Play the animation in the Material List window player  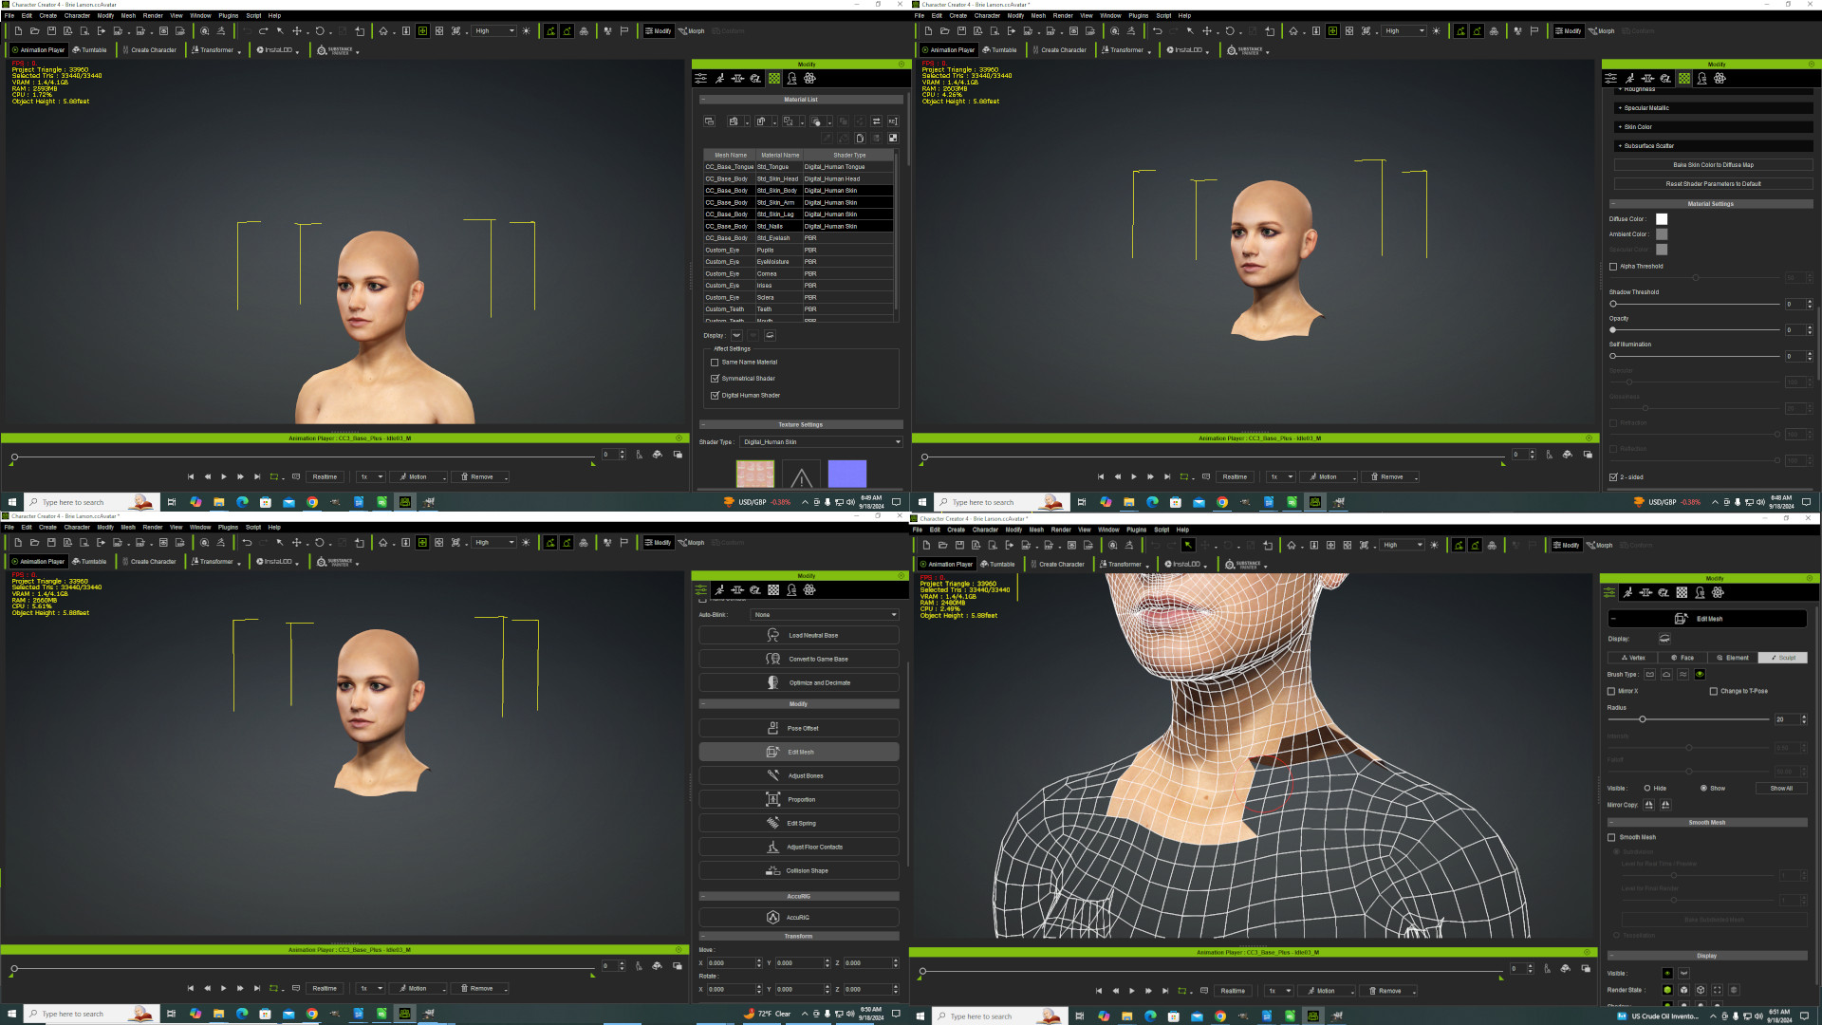224,477
